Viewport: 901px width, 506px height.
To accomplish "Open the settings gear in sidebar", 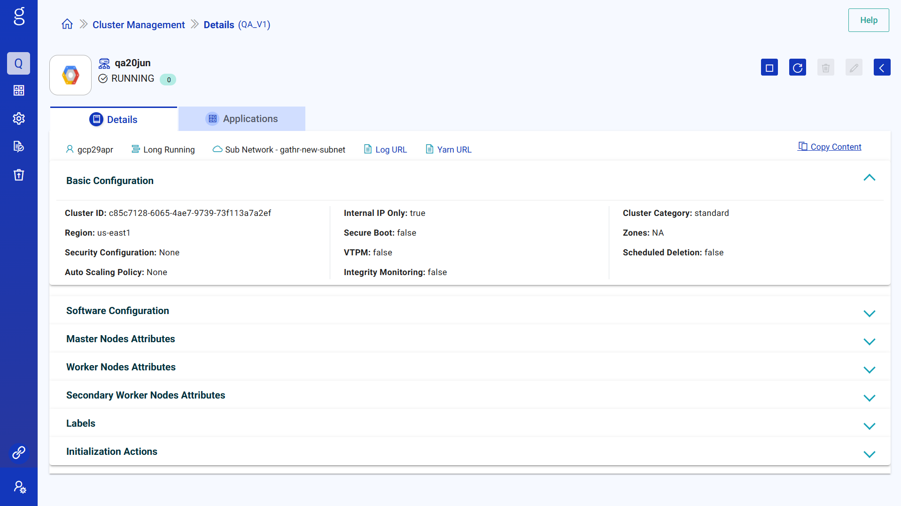I will pos(19,118).
